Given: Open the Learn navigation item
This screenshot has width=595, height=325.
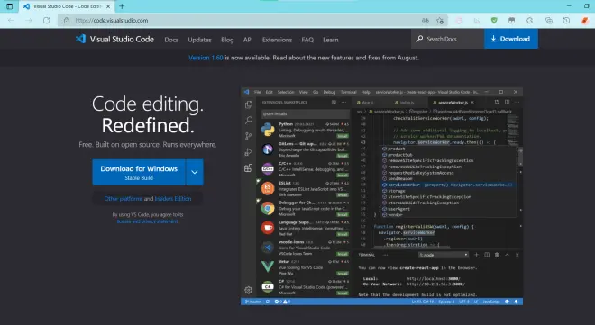Looking at the screenshot, I should coord(331,40).
